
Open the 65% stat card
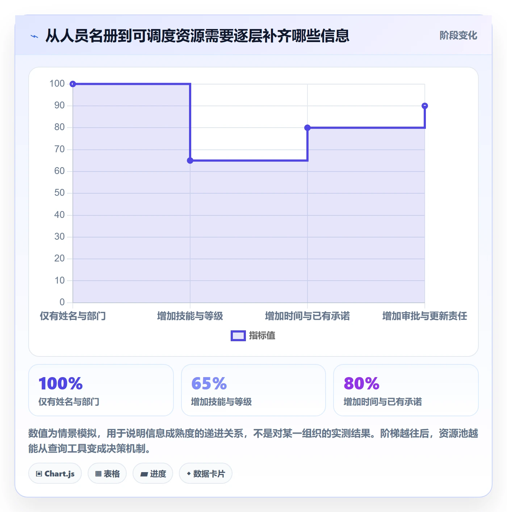(253, 390)
